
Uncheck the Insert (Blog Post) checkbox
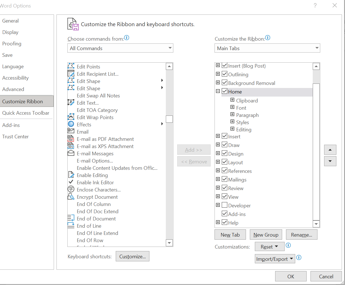pos(225,65)
